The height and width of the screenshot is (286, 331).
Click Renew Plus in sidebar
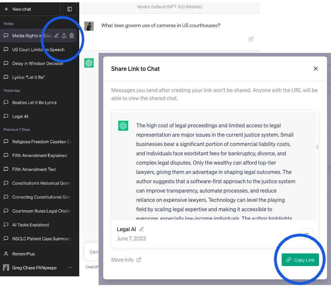tap(38, 254)
